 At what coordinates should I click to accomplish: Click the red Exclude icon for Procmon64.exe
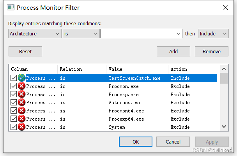point(21,110)
